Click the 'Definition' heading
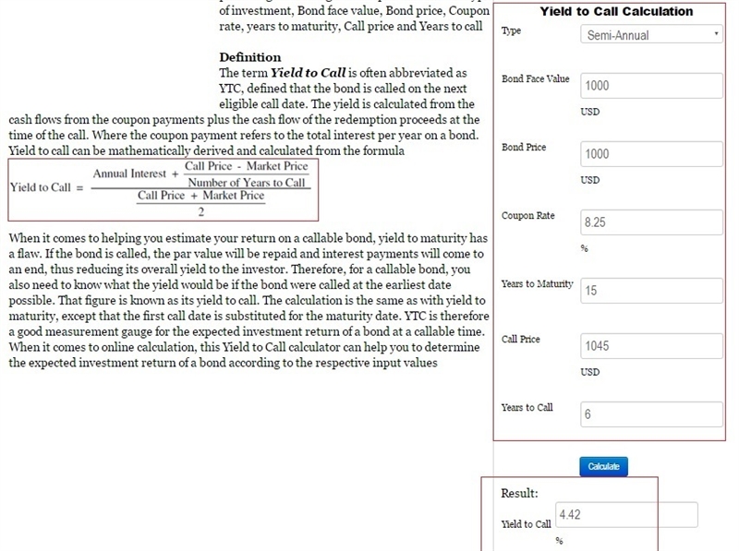 [249, 57]
